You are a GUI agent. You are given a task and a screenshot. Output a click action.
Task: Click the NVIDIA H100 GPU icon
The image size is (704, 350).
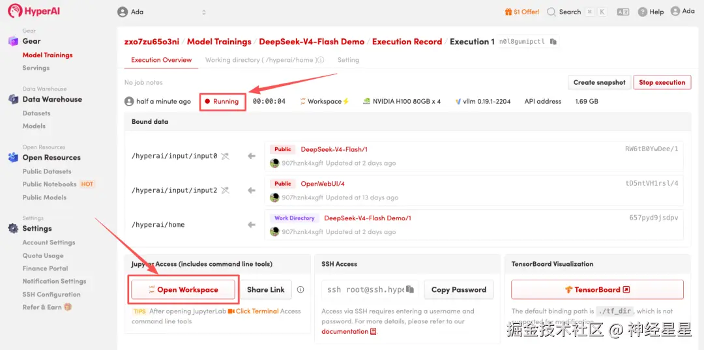(x=366, y=102)
